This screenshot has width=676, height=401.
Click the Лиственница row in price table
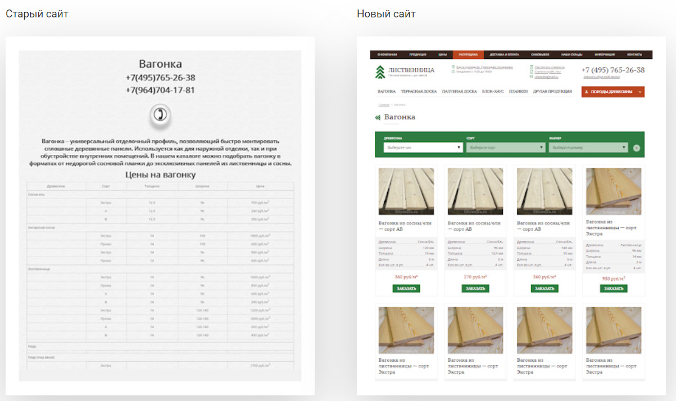click(160, 269)
